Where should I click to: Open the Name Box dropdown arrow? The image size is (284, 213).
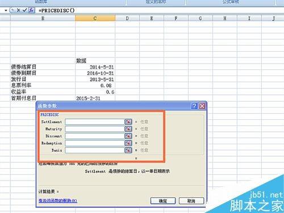(6, 10)
